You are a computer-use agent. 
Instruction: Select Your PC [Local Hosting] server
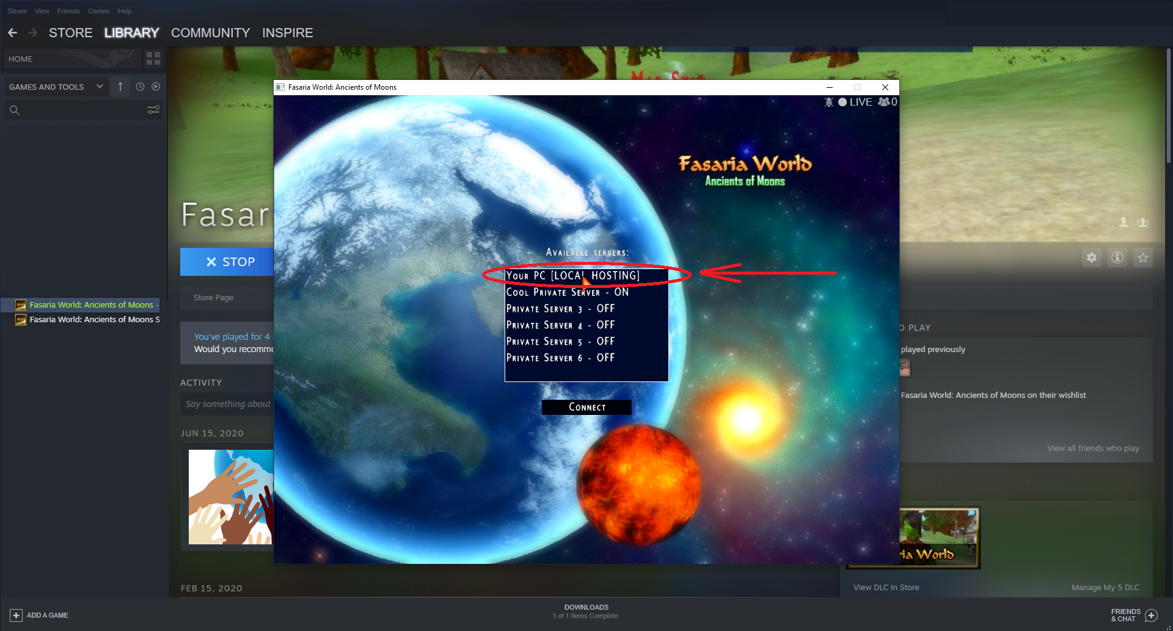[x=586, y=276]
